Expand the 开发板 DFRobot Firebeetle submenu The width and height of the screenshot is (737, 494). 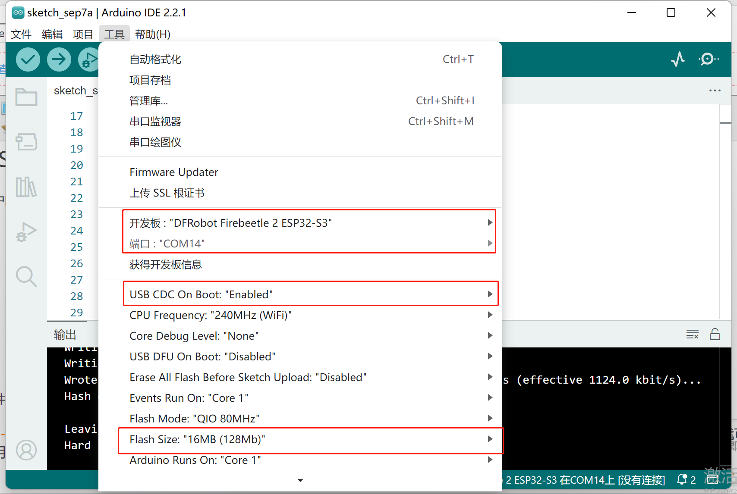click(300, 223)
